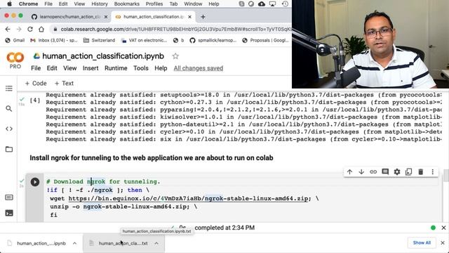This screenshot has width=449, height=253.
Task: Close the status bar at bottom
Action: click(443, 228)
